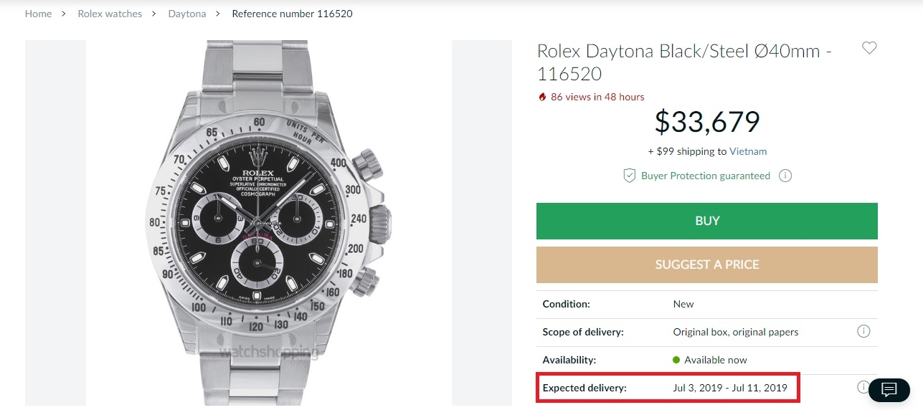923x410 pixels.
Task: Add watch to wishlist heart icon
Action: click(x=869, y=48)
